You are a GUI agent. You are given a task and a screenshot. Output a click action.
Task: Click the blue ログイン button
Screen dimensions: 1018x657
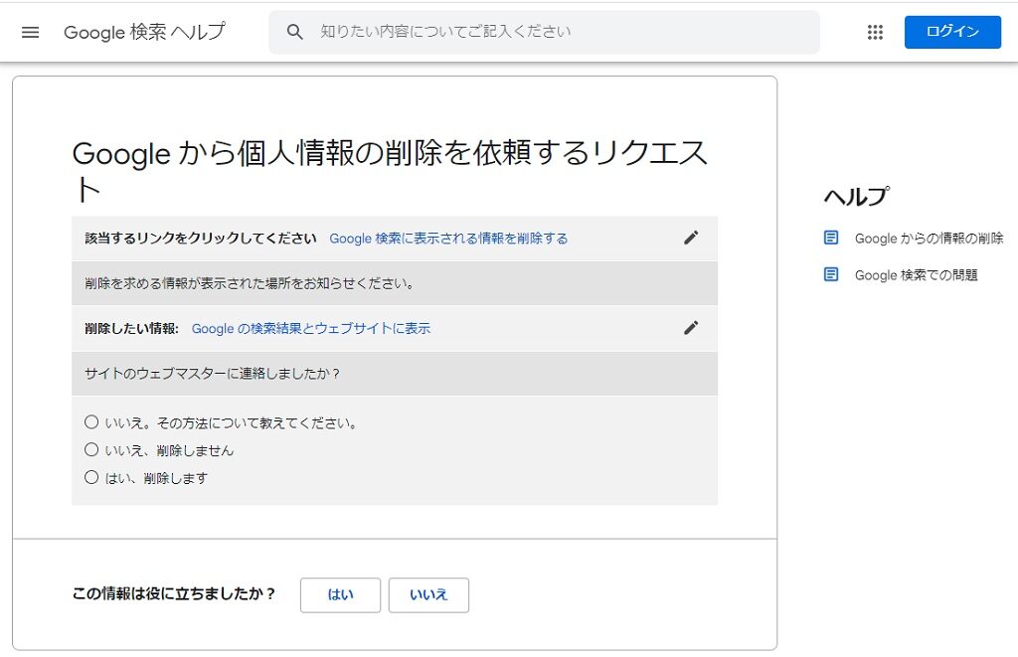pos(952,32)
